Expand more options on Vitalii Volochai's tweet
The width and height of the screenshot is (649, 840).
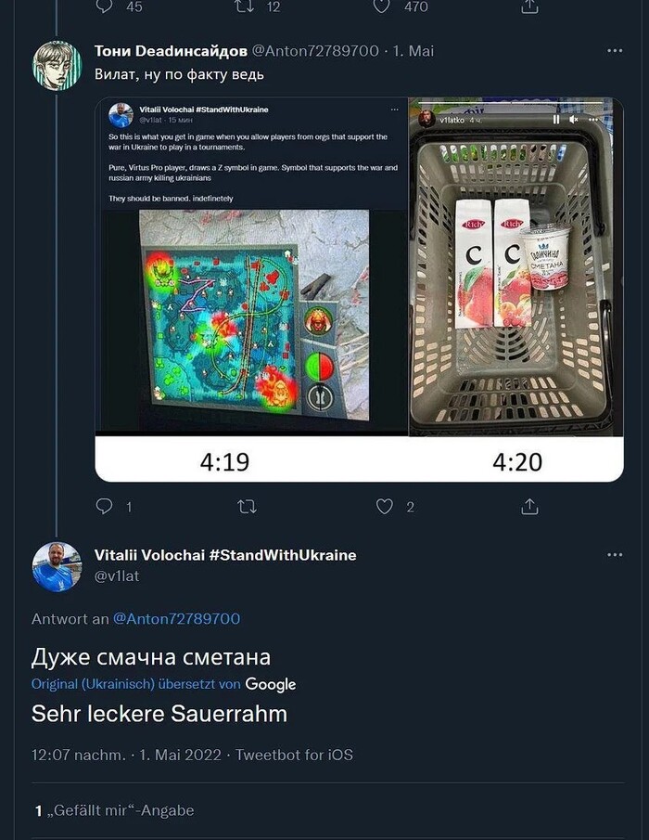click(x=615, y=555)
